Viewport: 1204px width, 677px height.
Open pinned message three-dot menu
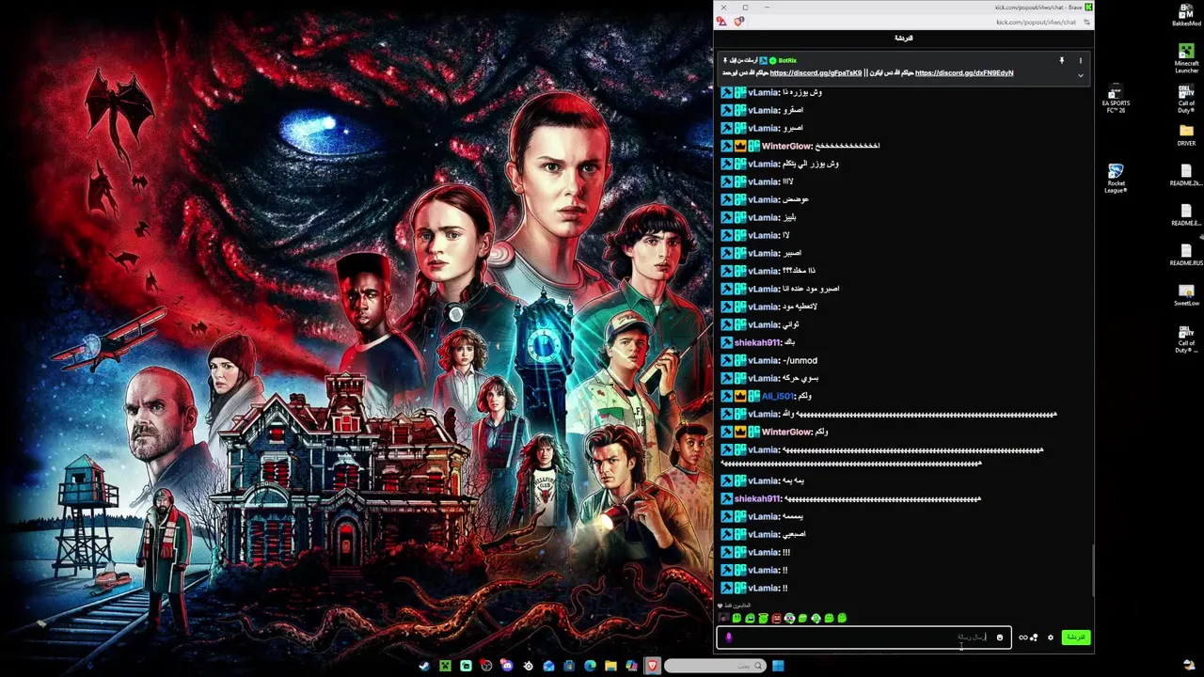(1081, 60)
